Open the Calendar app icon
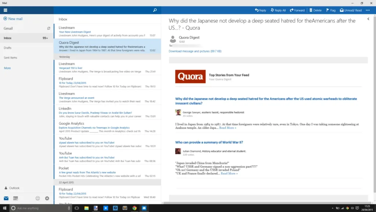 pyautogui.click(x=15, y=198)
